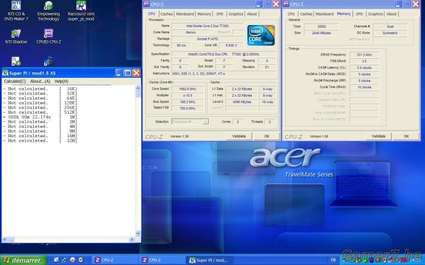425x265 pixels.
Task: Open system menu icon of CPU-Z memory window
Action: point(286,4)
